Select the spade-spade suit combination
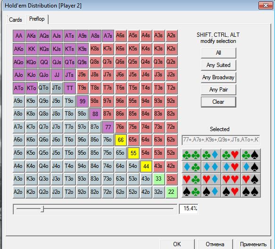Viewport: 275px width, 249px height. point(250,191)
